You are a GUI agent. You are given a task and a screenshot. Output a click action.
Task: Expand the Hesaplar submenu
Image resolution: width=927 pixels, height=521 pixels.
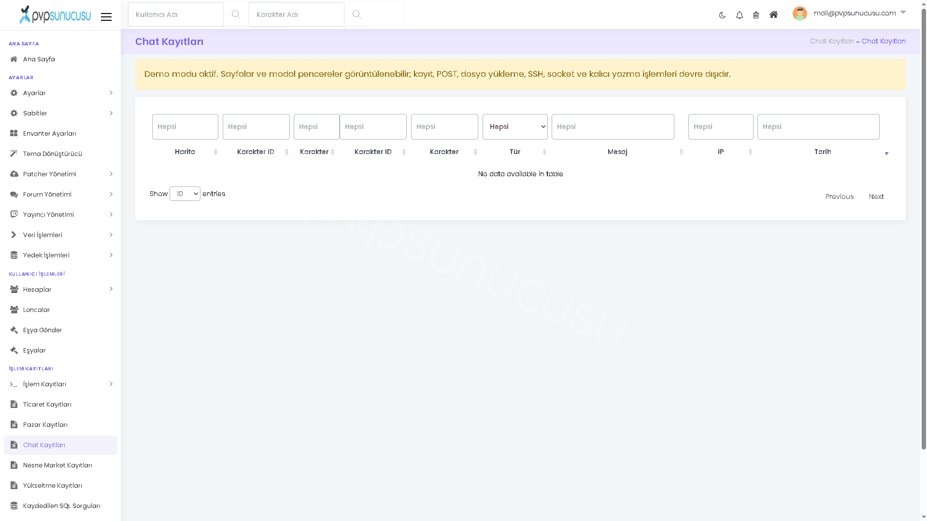(x=60, y=289)
